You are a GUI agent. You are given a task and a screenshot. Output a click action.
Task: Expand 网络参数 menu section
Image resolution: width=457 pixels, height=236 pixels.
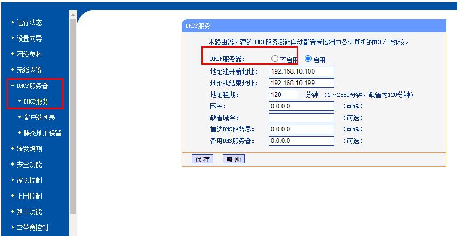pos(29,54)
